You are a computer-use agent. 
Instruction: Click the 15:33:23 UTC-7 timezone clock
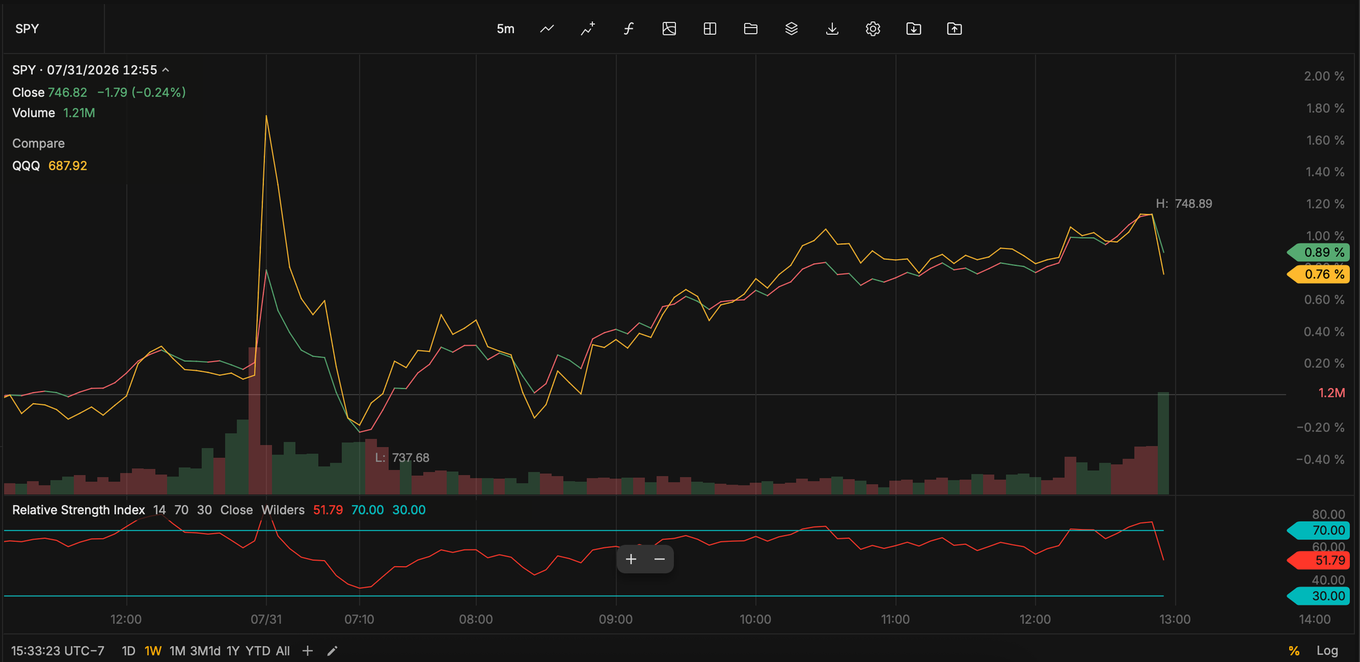coord(58,651)
